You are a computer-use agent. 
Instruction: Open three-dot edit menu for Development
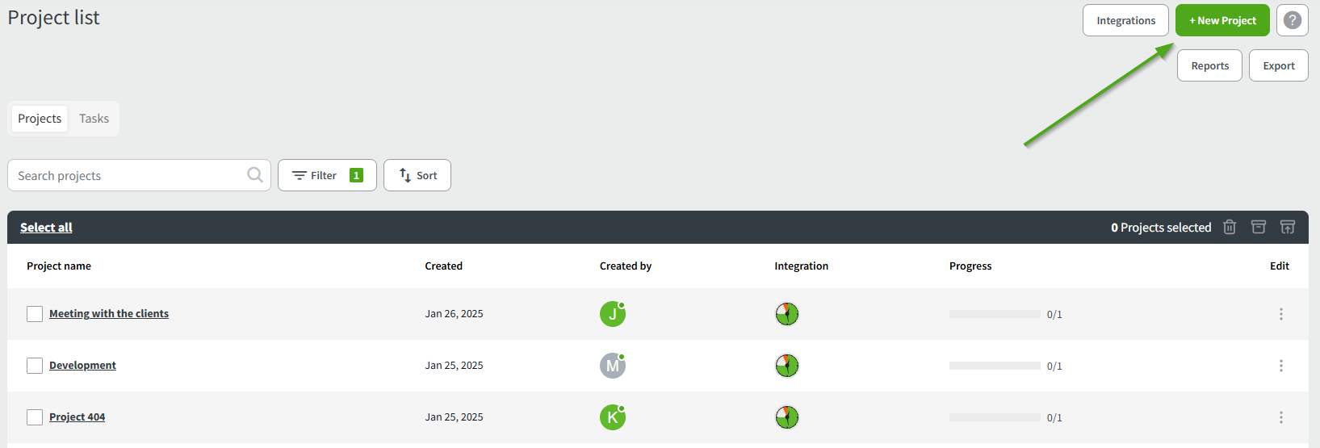[1280, 366]
